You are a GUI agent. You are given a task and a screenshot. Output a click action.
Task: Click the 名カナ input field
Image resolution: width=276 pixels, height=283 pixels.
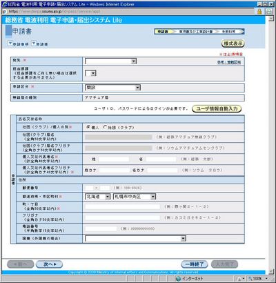tap(162, 170)
